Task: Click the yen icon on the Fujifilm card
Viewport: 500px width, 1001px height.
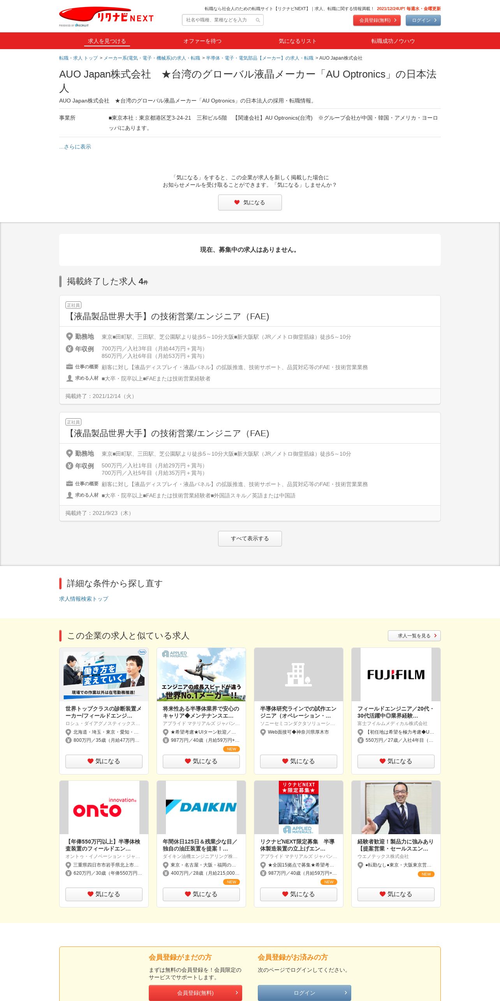Action: click(360, 740)
